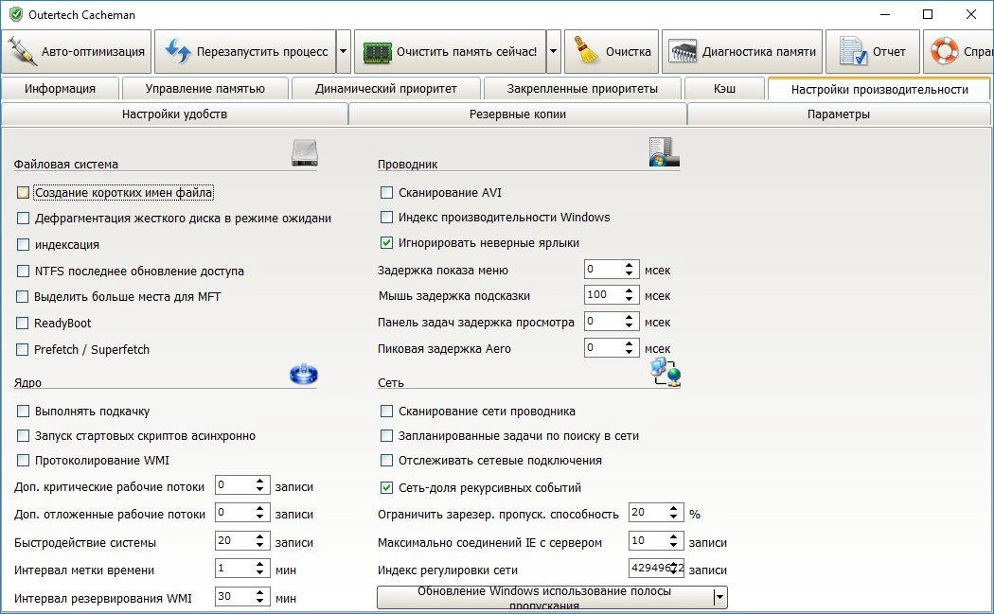Click the lifebuoy help icon
This screenshot has height=614, width=994.
(x=944, y=51)
